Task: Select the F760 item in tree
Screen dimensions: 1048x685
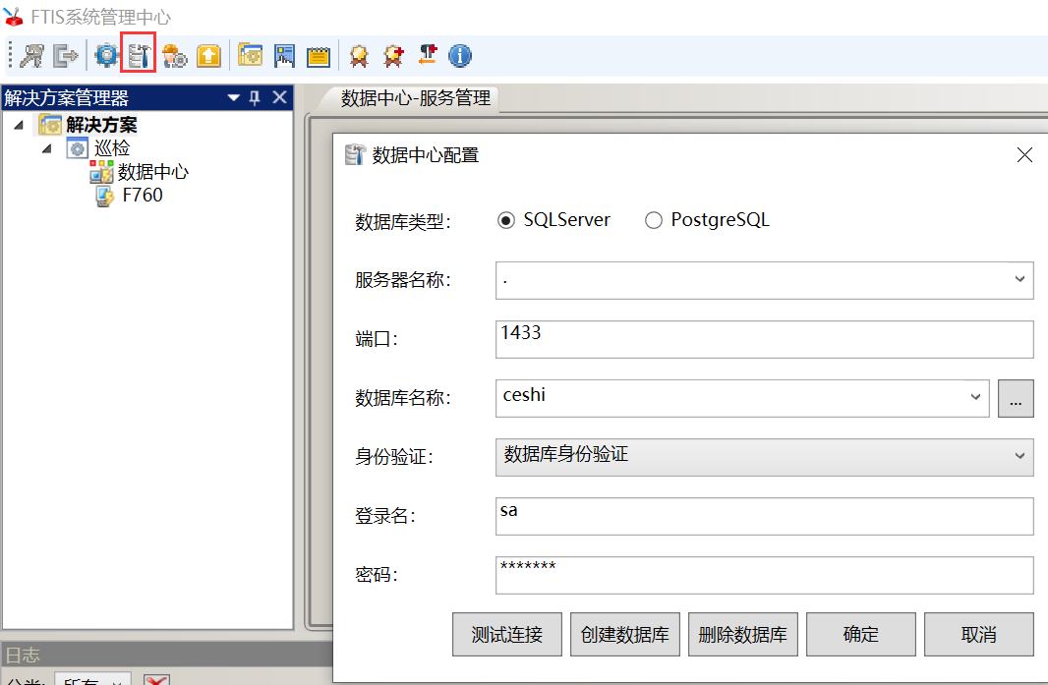Action: coord(142,196)
